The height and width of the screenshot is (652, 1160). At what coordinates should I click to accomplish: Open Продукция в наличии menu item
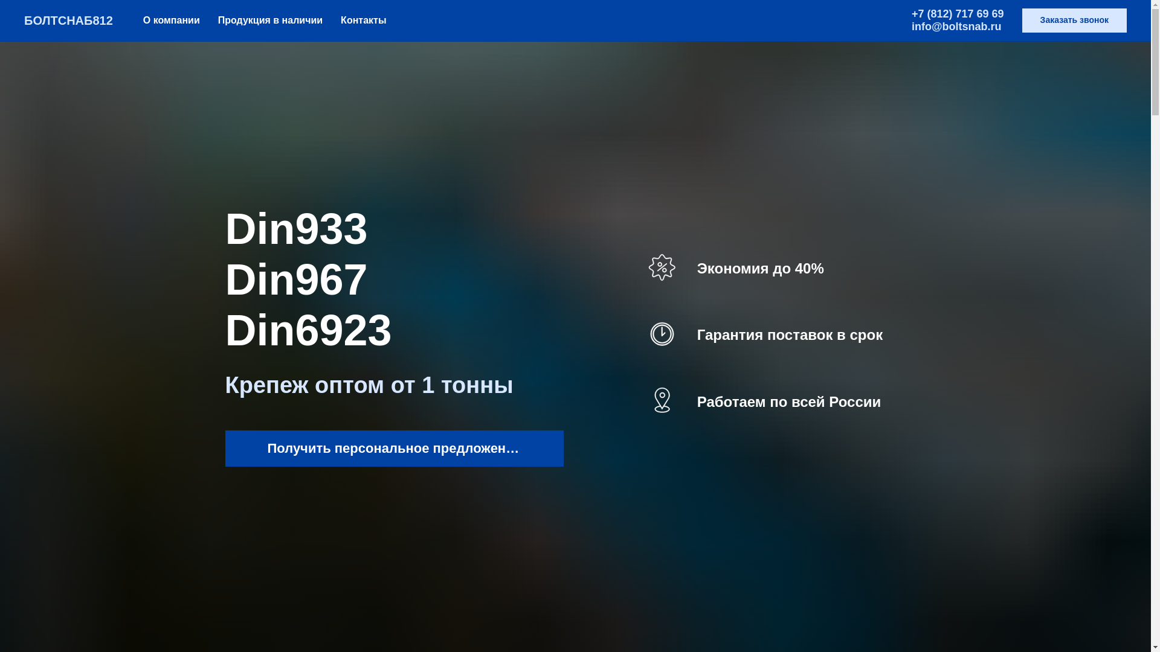click(x=270, y=21)
